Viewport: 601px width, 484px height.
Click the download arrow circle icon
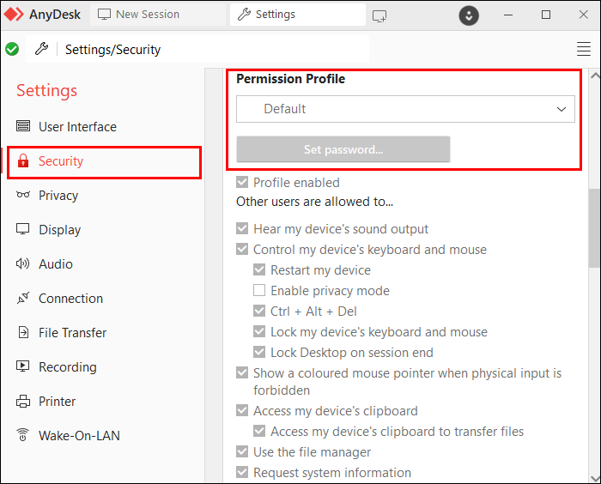coord(469,15)
